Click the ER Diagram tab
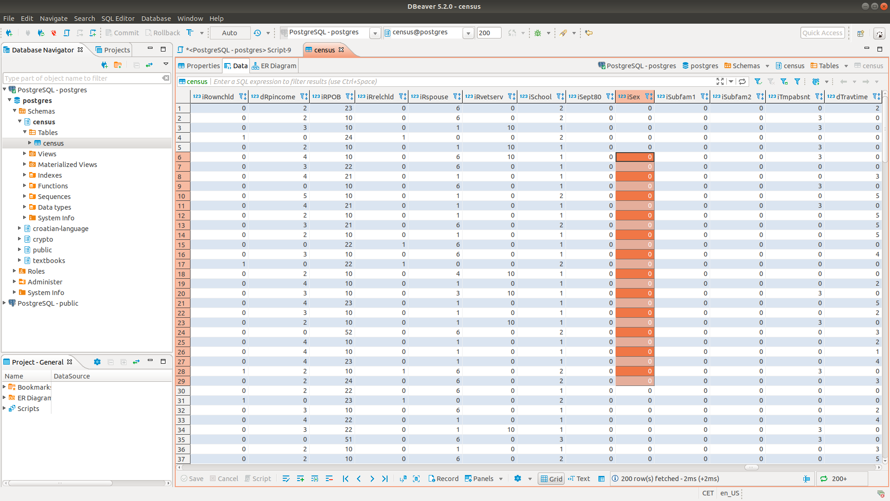The height and width of the screenshot is (501, 890). (274, 65)
